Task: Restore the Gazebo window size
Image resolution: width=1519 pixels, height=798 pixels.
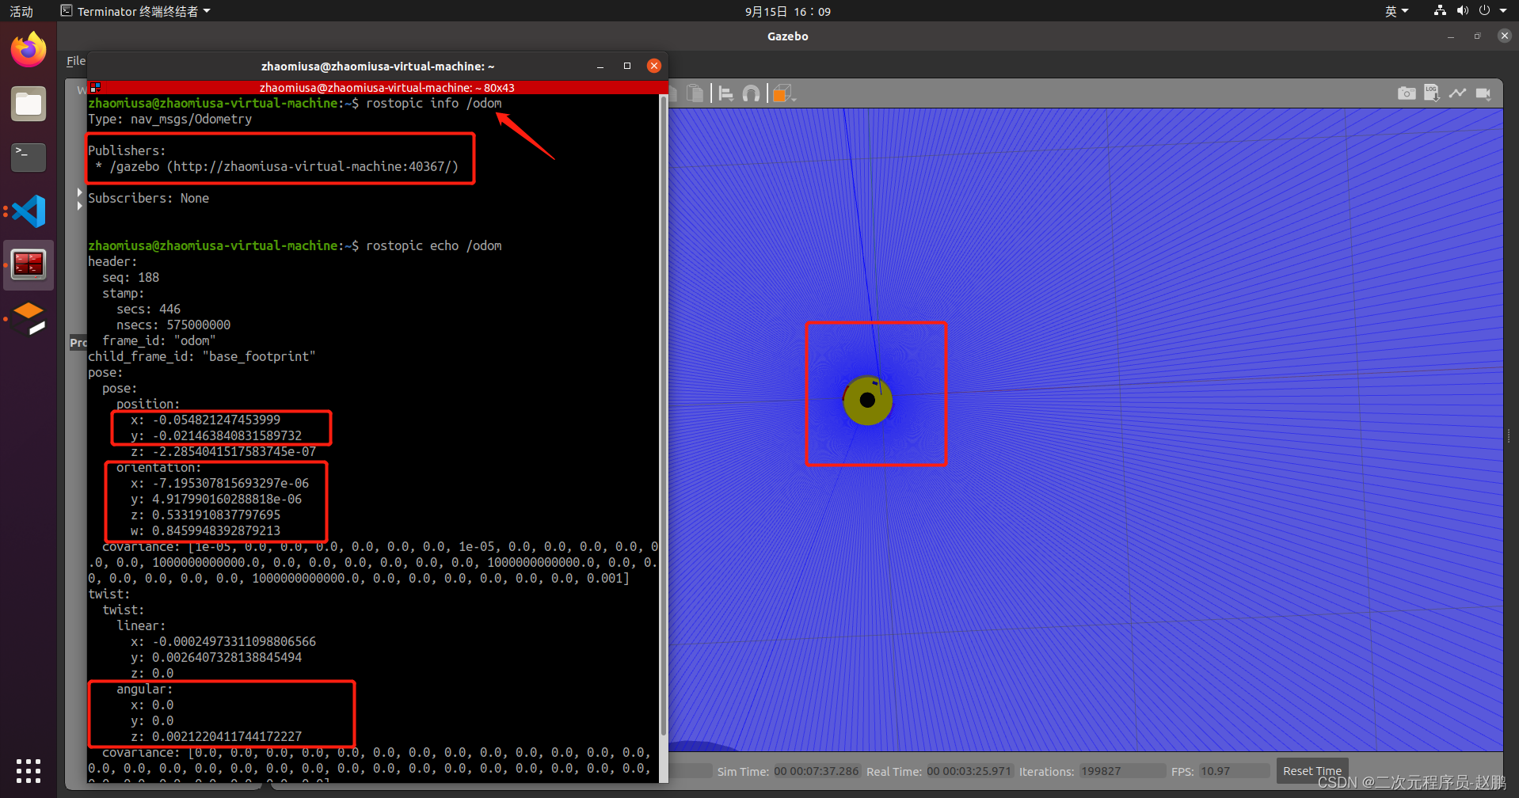Action: click(x=1477, y=36)
